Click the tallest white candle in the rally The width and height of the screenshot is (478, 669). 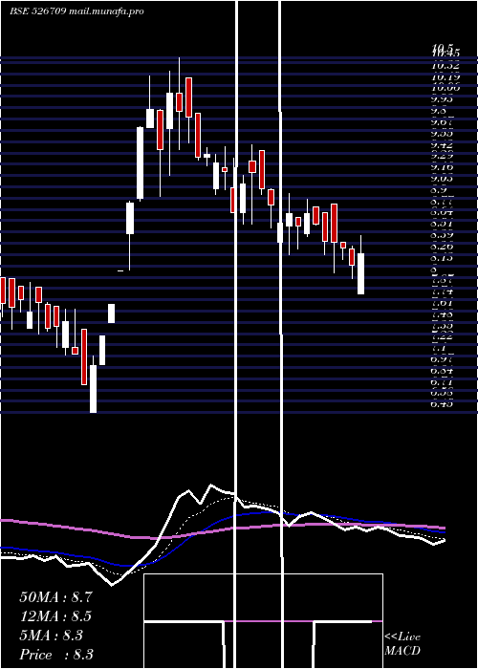pyautogui.click(x=140, y=163)
